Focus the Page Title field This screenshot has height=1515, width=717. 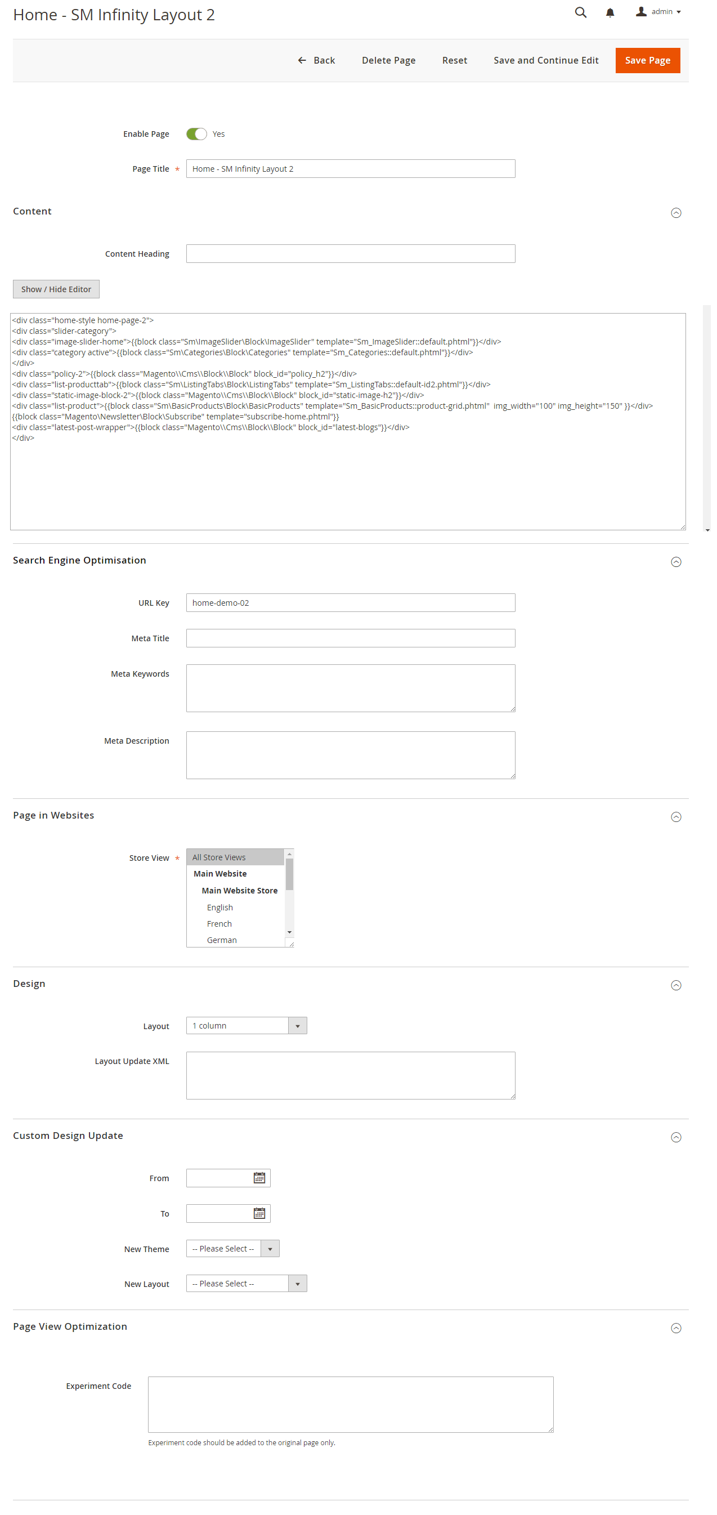[350, 169]
